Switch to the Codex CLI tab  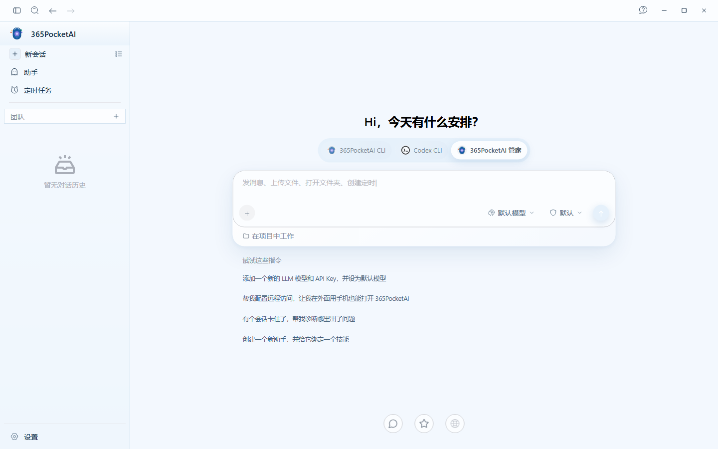click(422, 150)
